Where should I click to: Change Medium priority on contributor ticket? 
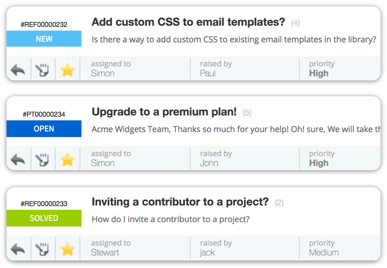323,253
